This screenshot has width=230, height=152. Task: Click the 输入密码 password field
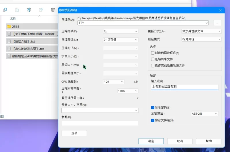pos(184,86)
